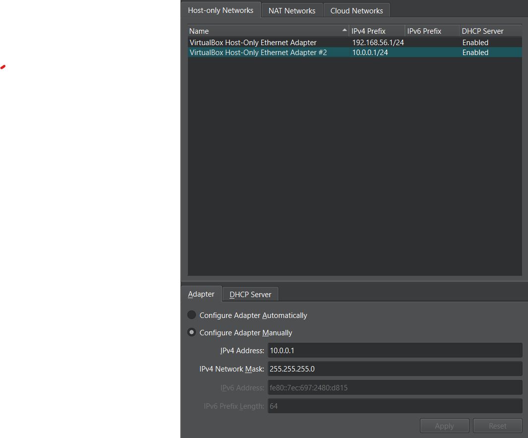528x438 pixels.
Task: Click the IPv4 Address field
Action: point(395,350)
